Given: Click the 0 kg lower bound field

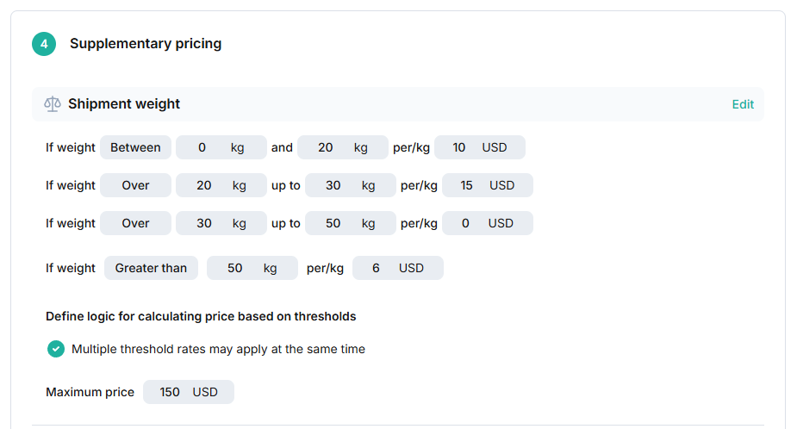Looking at the screenshot, I should (221, 147).
